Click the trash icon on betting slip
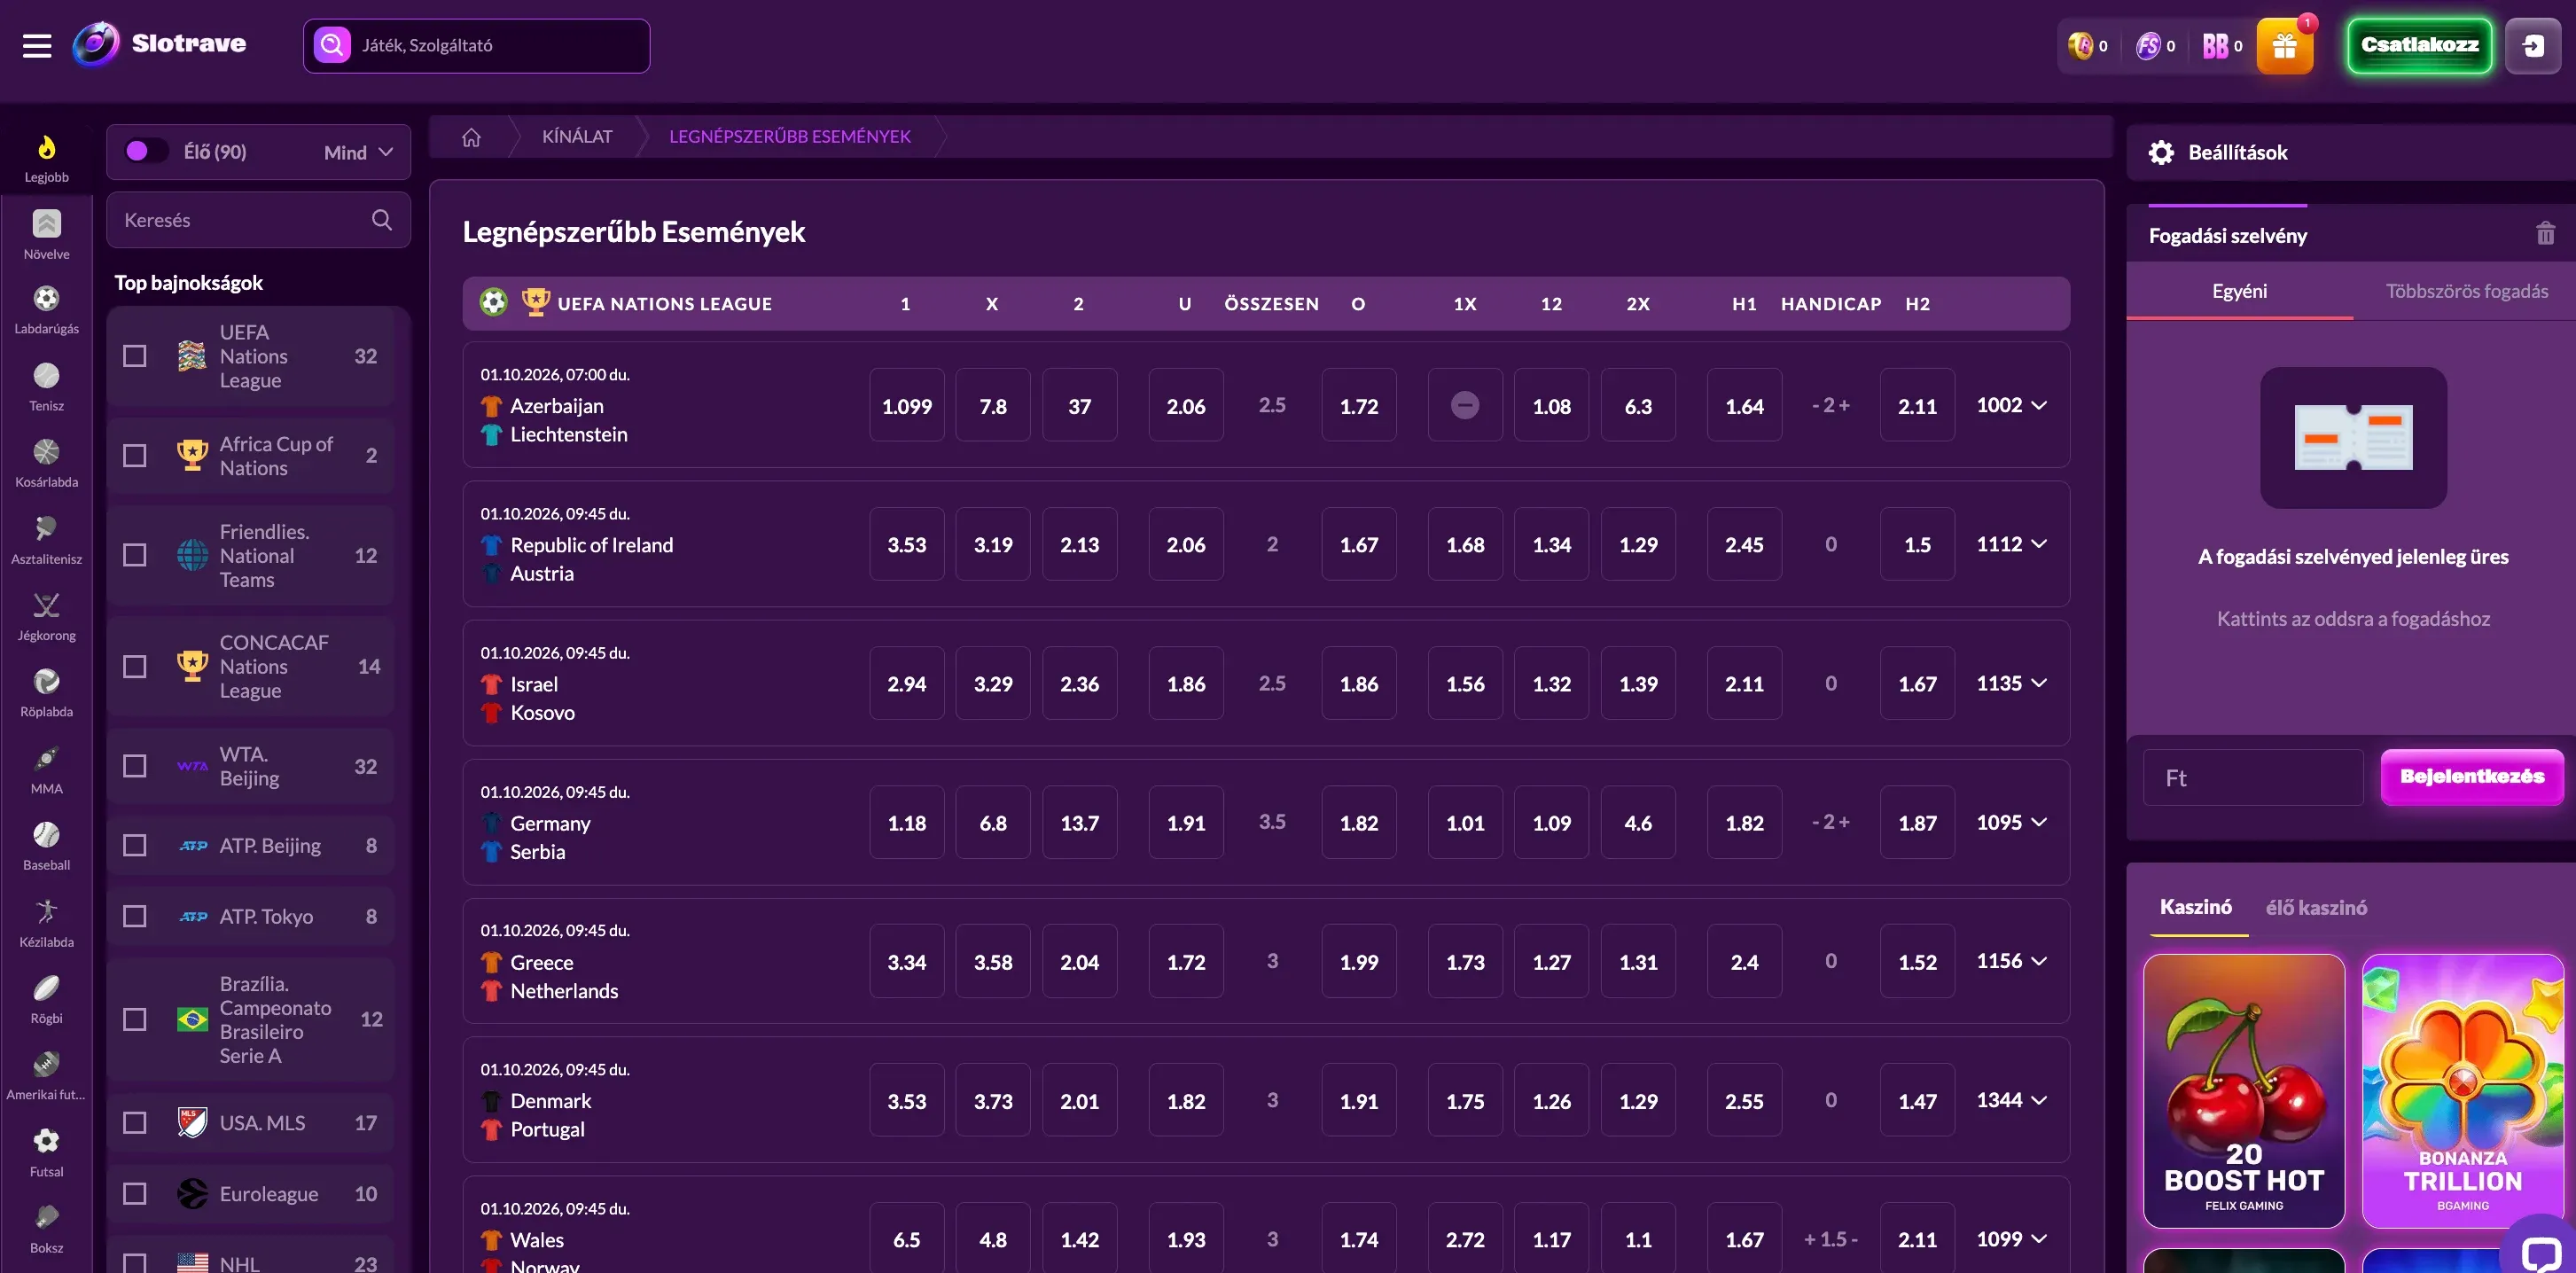 point(2545,234)
